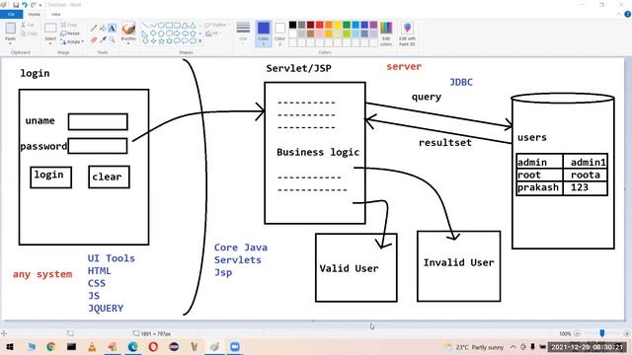Pick the green color swatch
Screen dimensions: 632x355
(347, 25)
